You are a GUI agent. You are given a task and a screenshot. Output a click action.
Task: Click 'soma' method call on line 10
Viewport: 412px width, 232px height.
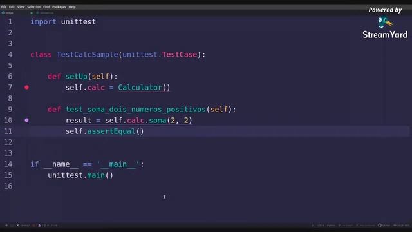(157, 121)
